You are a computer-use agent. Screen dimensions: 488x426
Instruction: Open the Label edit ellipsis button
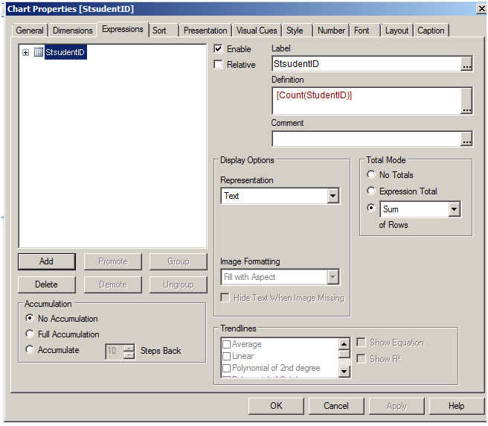tap(466, 65)
